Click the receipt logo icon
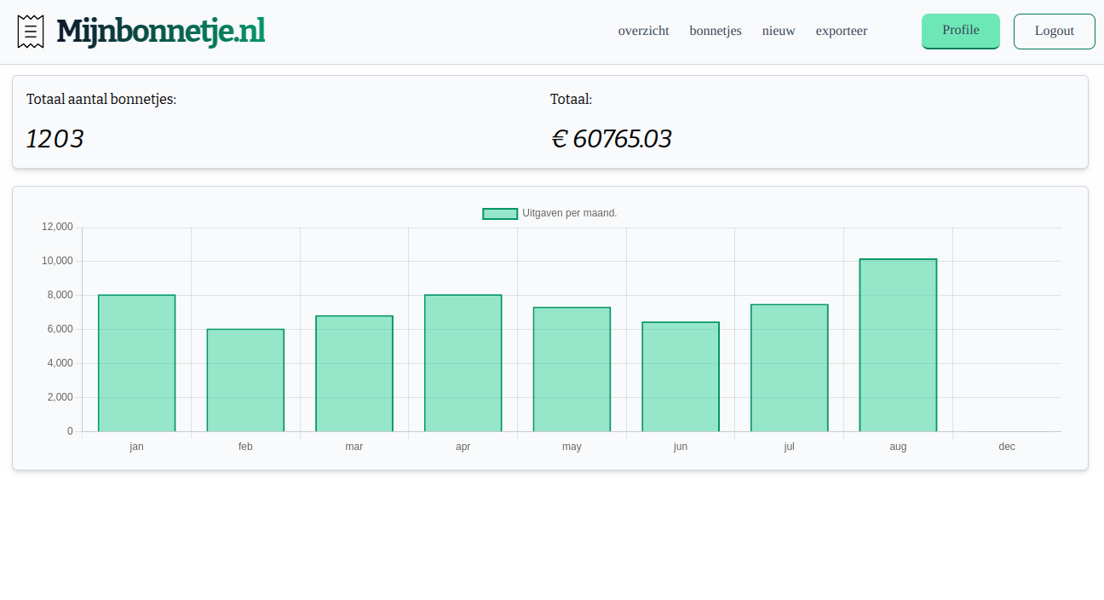The width and height of the screenshot is (1104, 600). click(31, 32)
